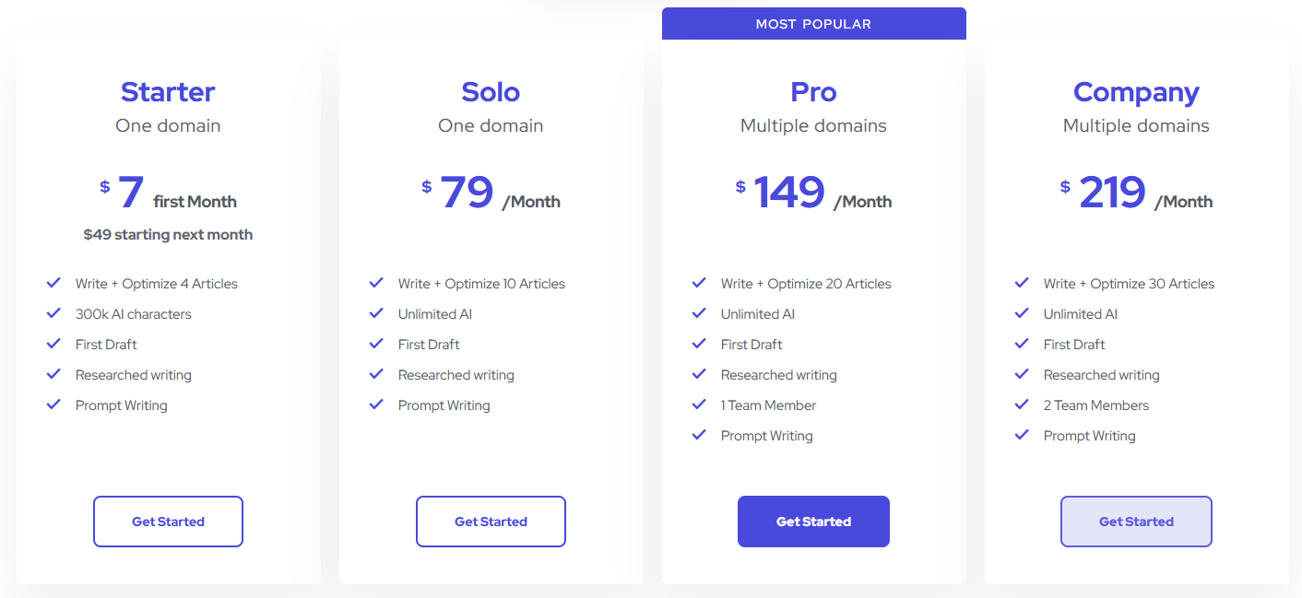Select the checkmark beside Unlimited AI in Solo
This screenshot has height=598, width=1302.
click(376, 314)
